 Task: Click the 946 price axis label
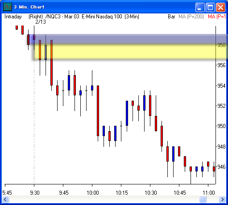(x=221, y=167)
